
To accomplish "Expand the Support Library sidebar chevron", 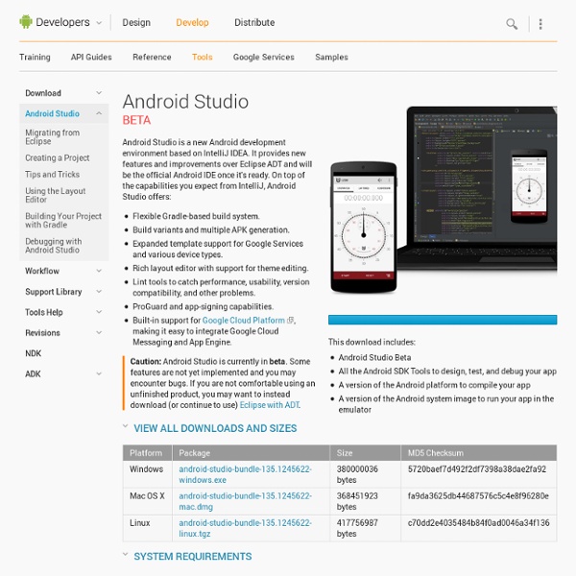I will (99, 291).
